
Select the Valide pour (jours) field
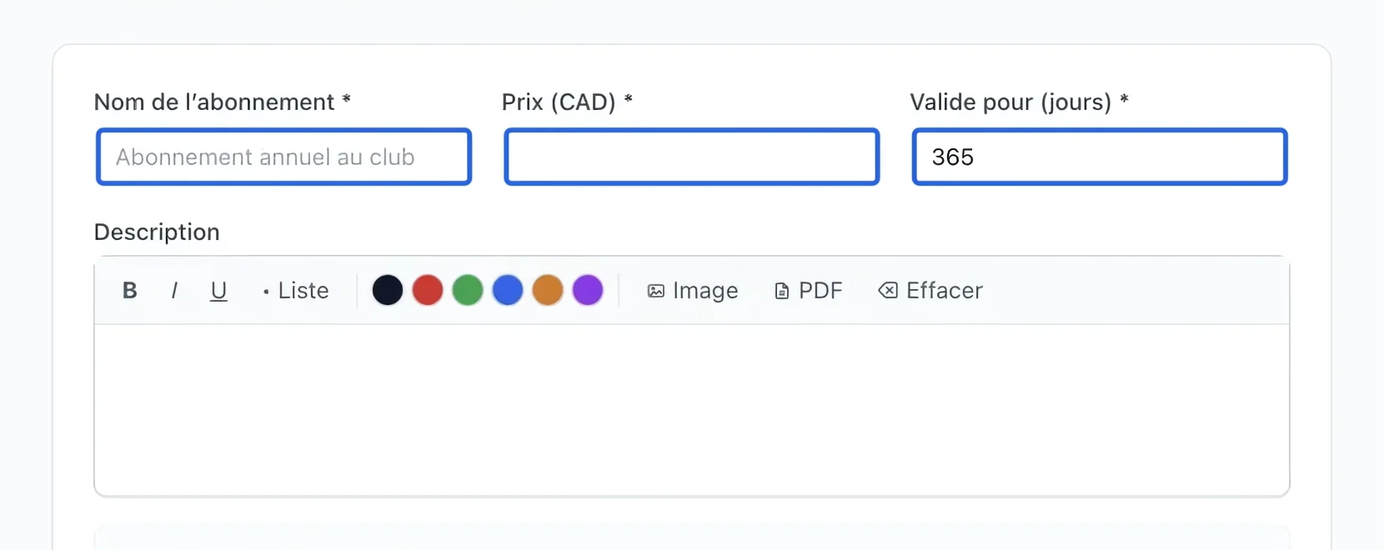(1100, 157)
